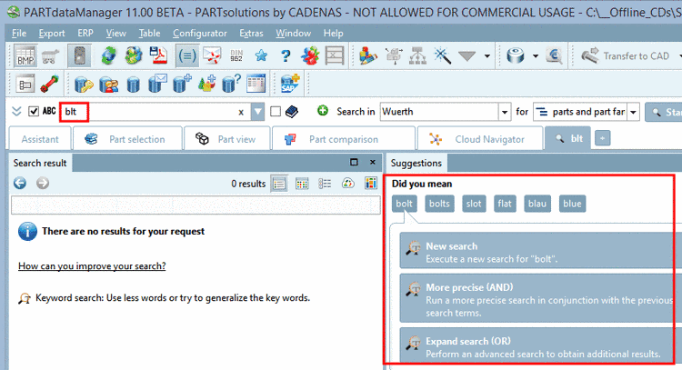Click the blue question mark help icon

click(286, 56)
